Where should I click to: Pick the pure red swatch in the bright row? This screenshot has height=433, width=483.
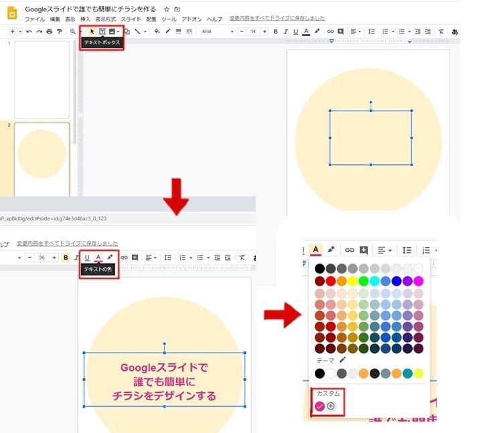(x=330, y=281)
